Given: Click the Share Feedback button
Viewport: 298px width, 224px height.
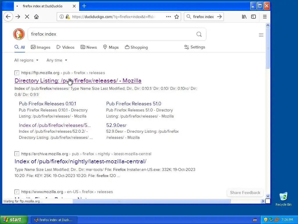Looking at the screenshot, I should tap(245, 192).
